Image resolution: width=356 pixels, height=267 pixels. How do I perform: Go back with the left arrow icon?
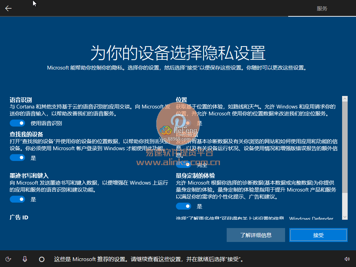[x=8, y=8]
